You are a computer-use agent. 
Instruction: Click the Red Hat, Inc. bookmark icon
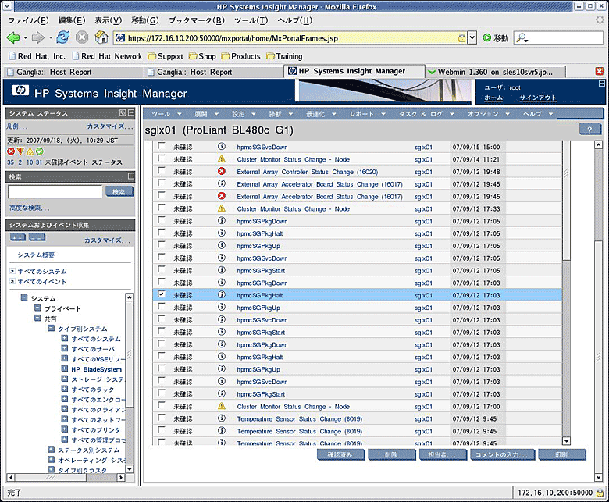tap(12, 56)
